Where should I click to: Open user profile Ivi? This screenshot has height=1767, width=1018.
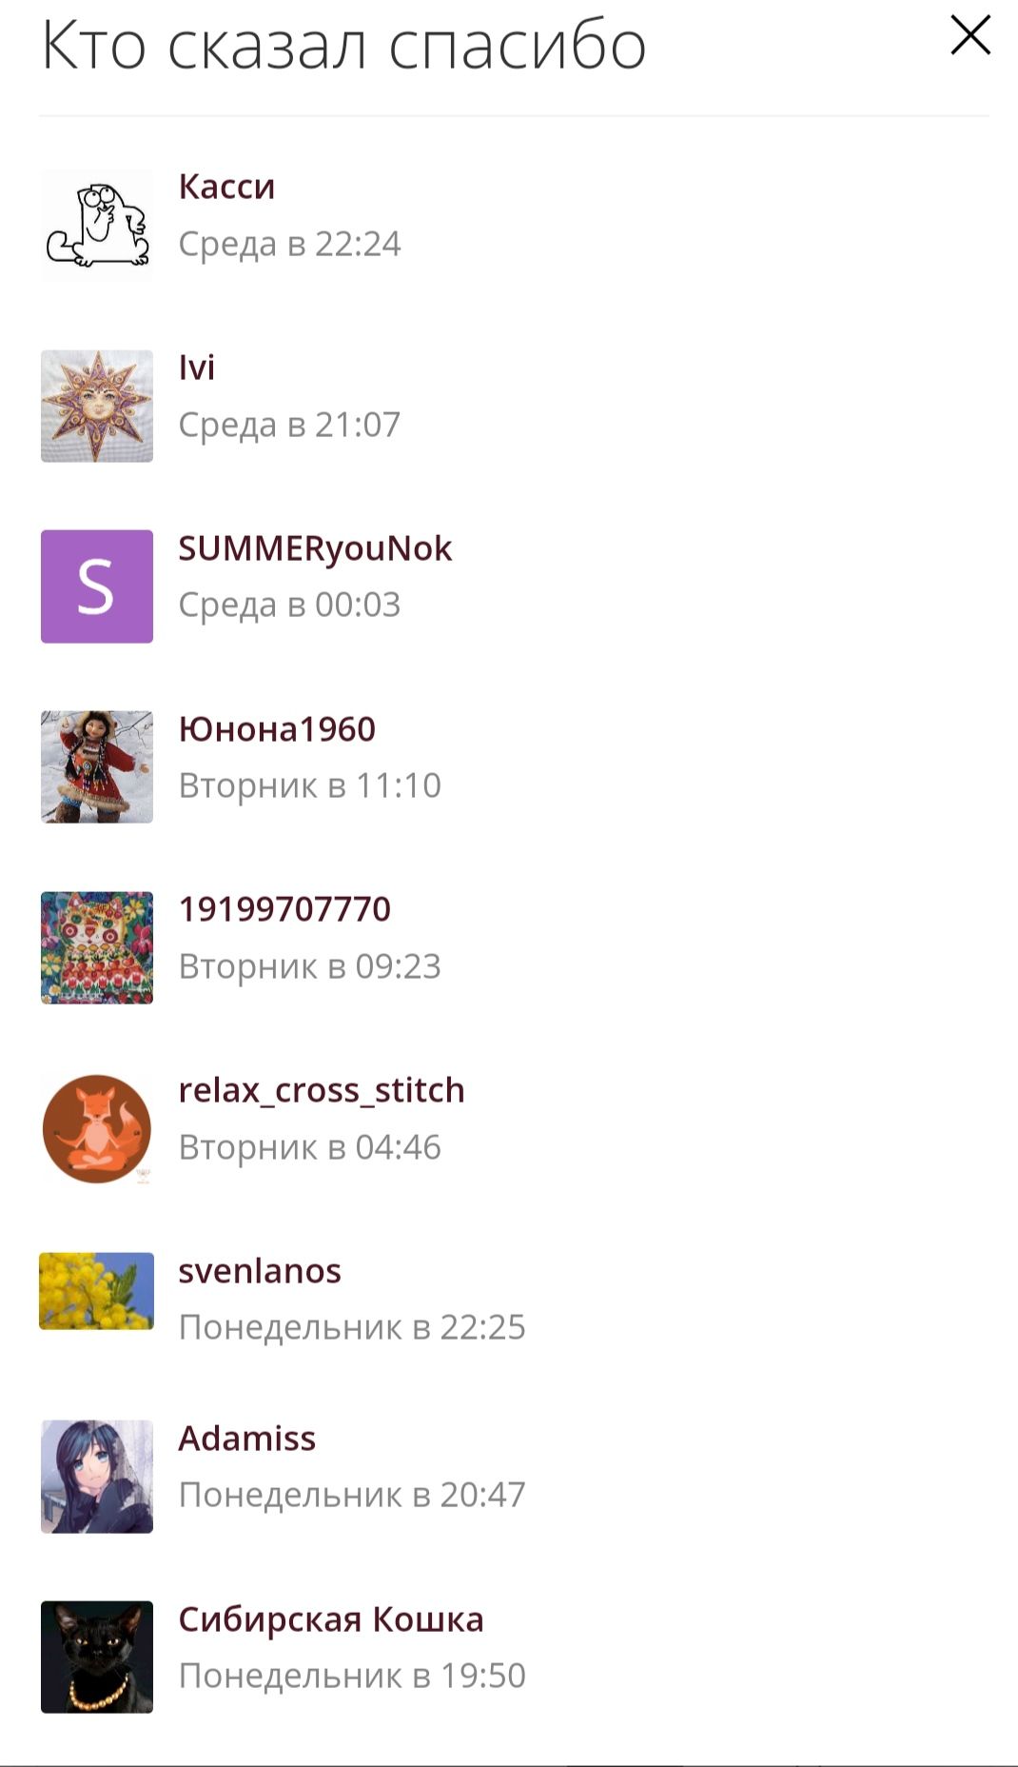[197, 367]
